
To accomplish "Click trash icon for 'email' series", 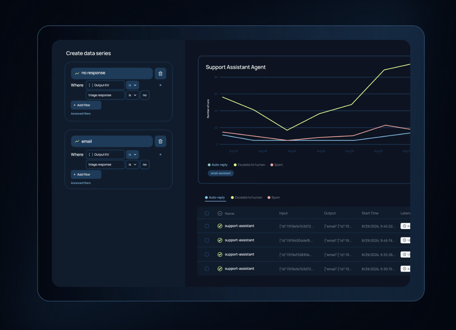I will pyautogui.click(x=160, y=141).
